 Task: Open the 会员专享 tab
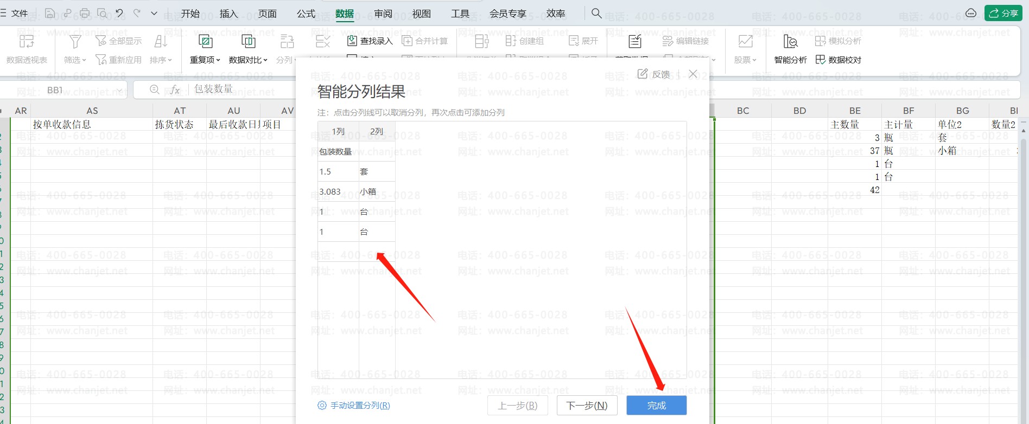(507, 14)
